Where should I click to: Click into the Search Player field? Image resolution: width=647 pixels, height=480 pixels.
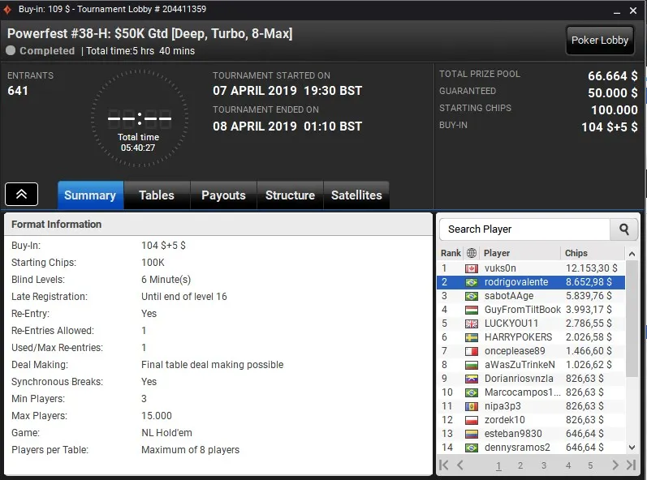(x=524, y=229)
